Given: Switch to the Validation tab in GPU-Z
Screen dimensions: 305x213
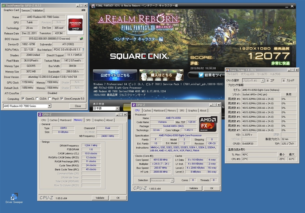Looking at the screenshot, I should pos(38,10).
